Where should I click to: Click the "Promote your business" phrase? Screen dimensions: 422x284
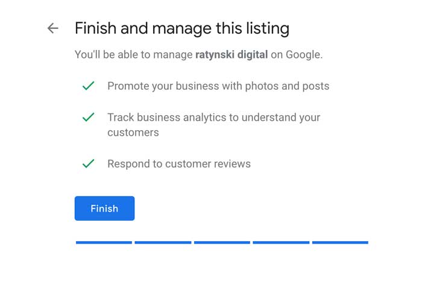(158, 86)
